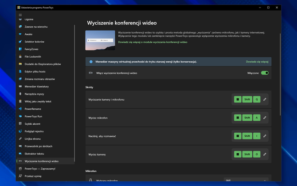The height and width of the screenshot is (186, 297).
Task: Click the I key of the push-to-talk shortcut
Action: tap(257, 136)
